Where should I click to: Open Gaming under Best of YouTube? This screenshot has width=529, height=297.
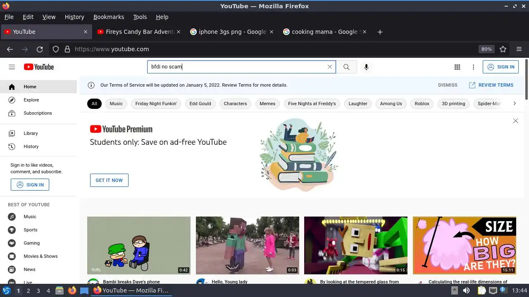[x=38, y=243]
